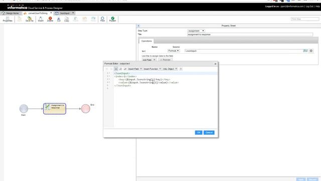Viewport: 321px width, 181px height.
Task: Click the Title input field
Action: [250, 35]
